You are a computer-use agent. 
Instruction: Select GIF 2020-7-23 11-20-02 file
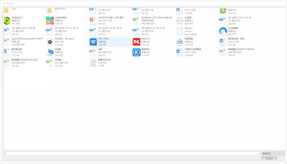(19, 31)
